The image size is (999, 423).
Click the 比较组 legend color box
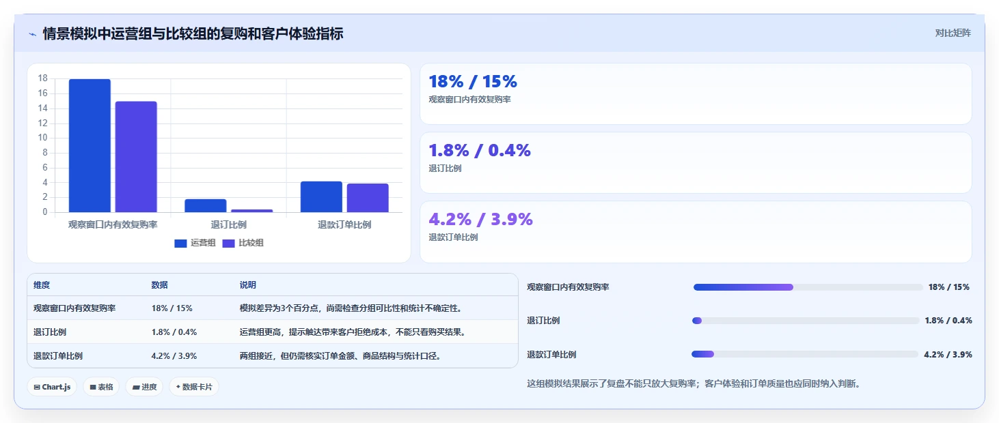(x=228, y=244)
